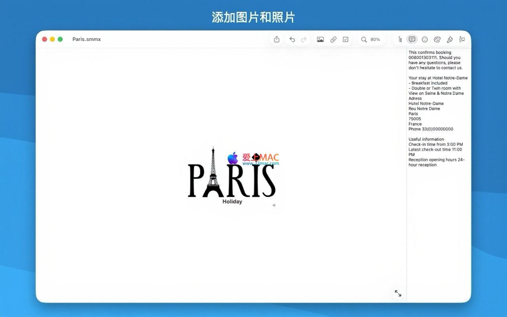Insert an image into the mind map
This screenshot has width=507, height=317.
point(320,39)
